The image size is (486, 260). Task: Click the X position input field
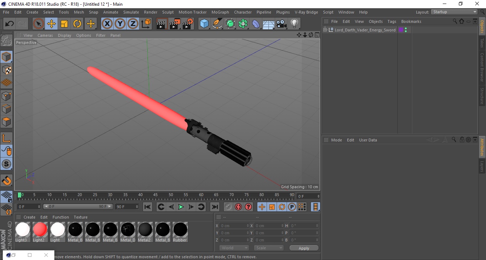click(234, 226)
